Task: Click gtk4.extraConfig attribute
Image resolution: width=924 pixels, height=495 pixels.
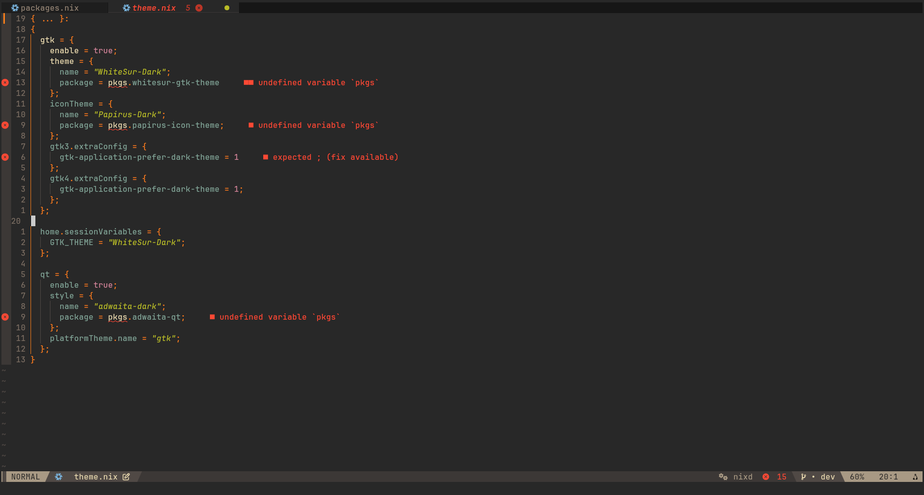Action: click(88, 178)
